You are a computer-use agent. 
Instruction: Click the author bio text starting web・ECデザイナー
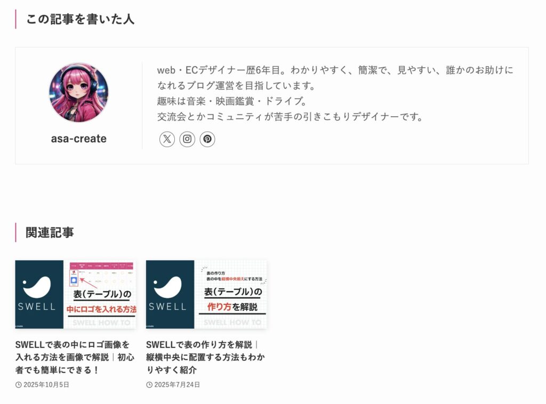(335, 93)
